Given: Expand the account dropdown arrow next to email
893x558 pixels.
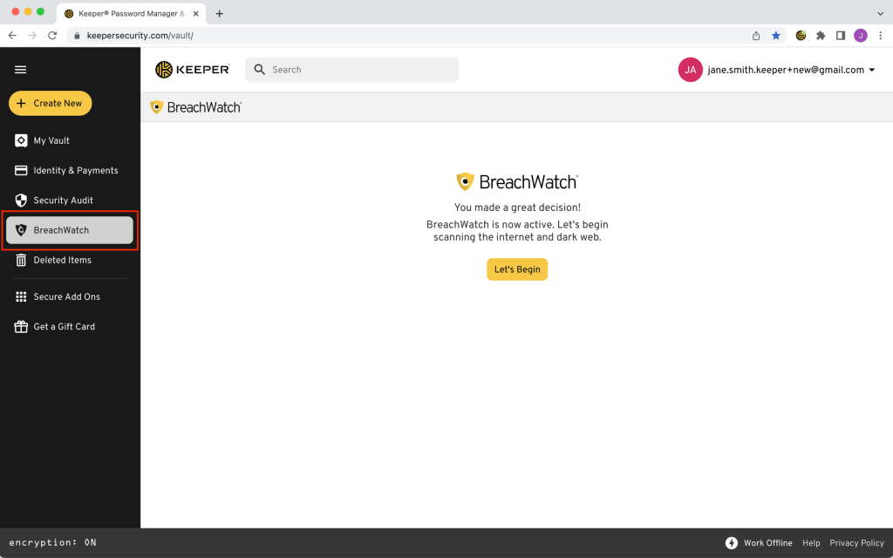Looking at the screenshot, I should 871,70.
